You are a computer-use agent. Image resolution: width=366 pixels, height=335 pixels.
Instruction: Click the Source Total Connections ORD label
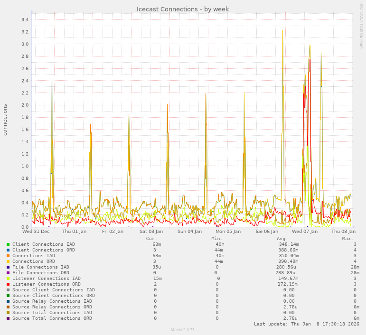pos(52,318)
